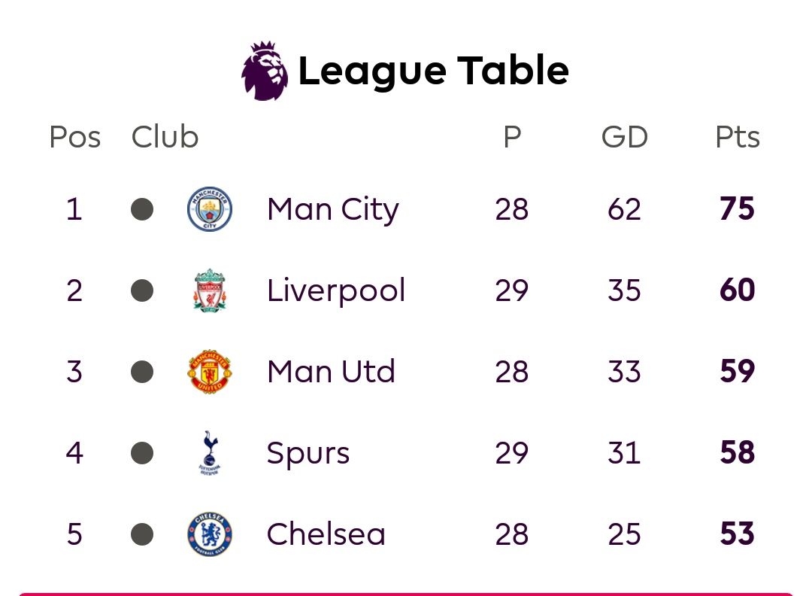812x596 pixels.
Task: Click Liverpool's grey position indicator dot
Action: (x=142, y=290)
